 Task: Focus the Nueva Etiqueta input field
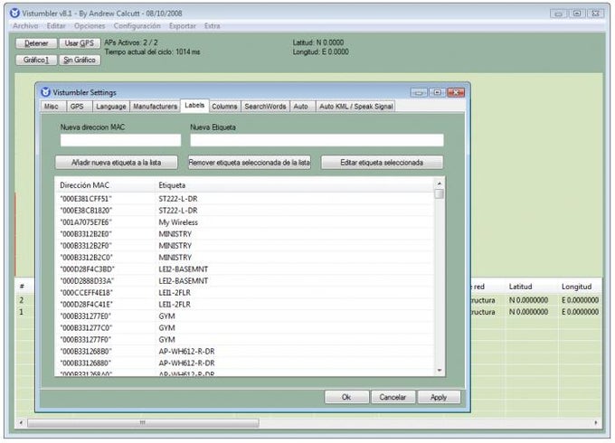coord(317,140)
